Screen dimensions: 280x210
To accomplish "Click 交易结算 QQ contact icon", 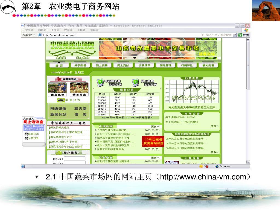I will coord(26,138).
